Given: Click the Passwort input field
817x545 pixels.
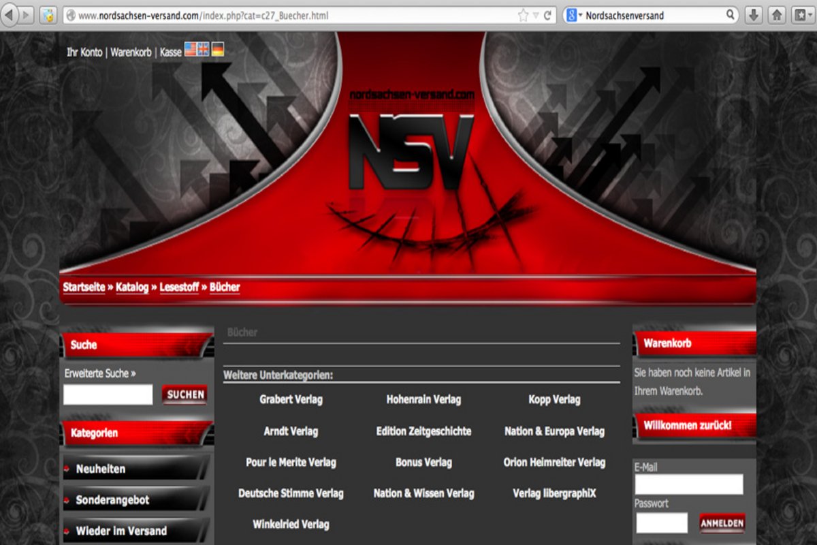Looking at the screenshot, I should [661, 523].
